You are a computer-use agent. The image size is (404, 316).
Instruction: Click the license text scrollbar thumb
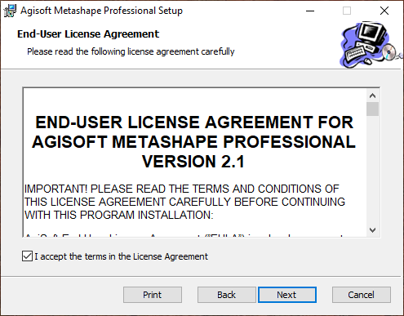point(372,109)
